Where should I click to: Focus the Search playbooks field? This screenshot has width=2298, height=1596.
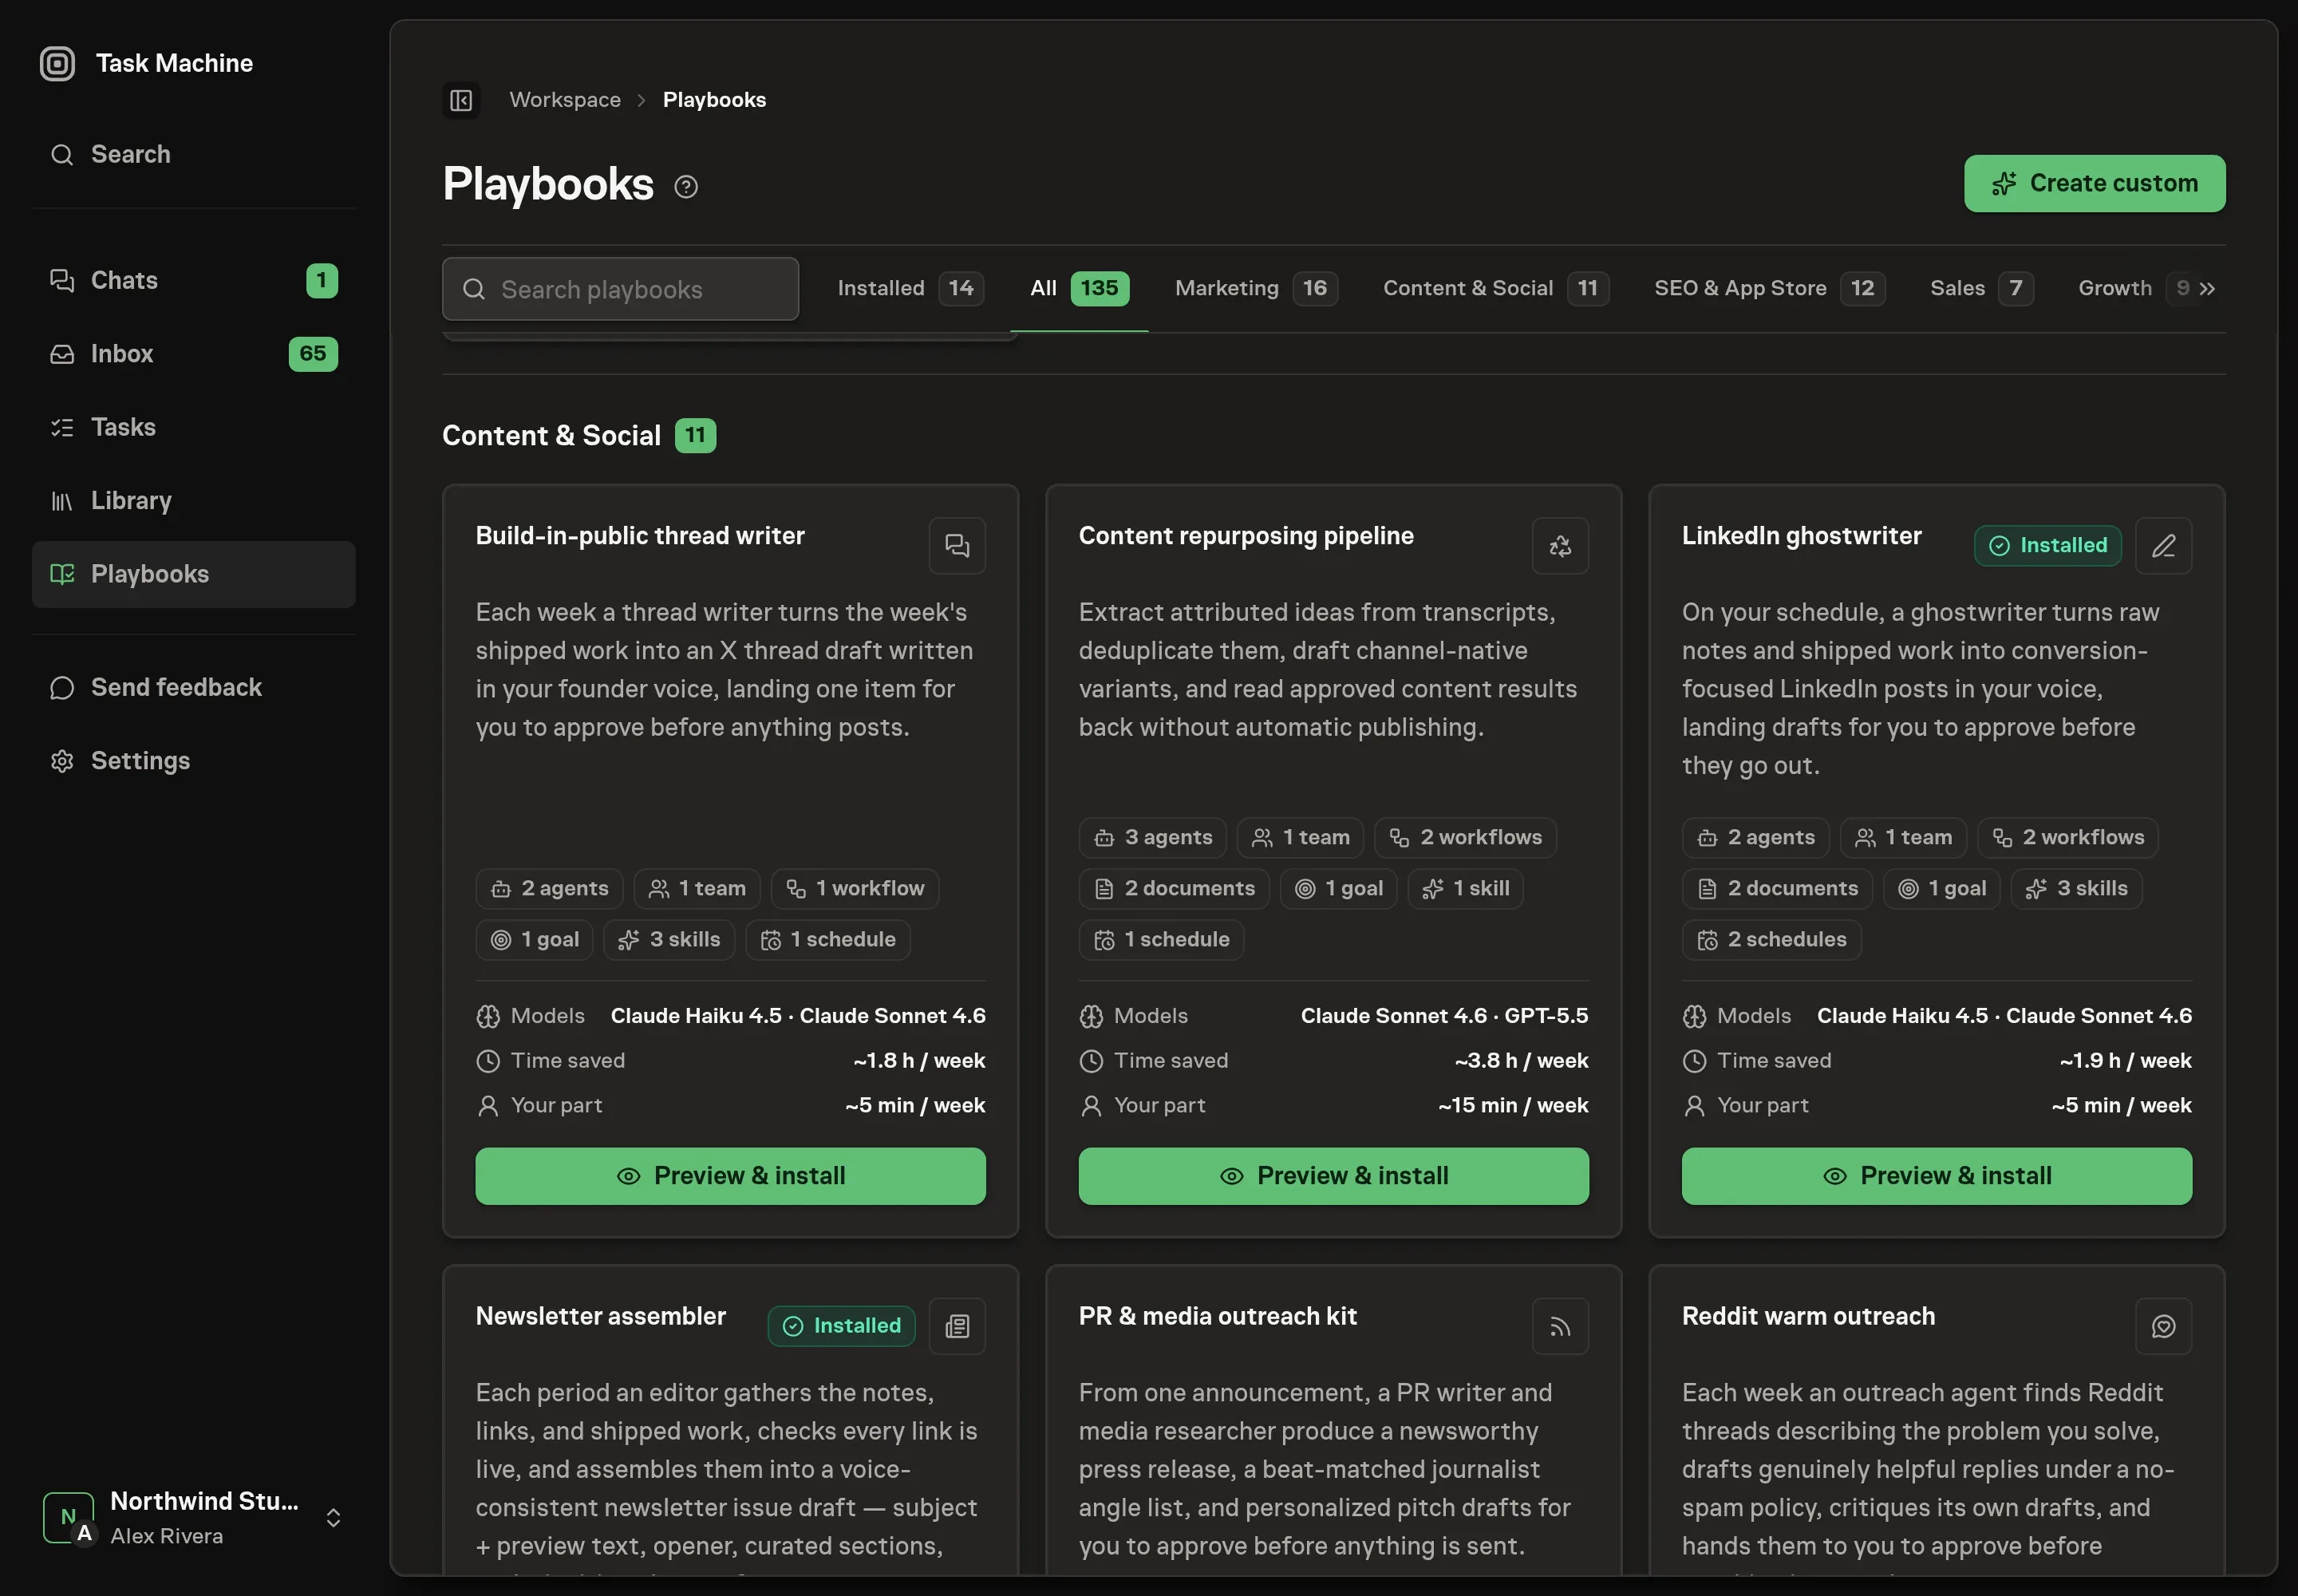click(x=620, y=289)
